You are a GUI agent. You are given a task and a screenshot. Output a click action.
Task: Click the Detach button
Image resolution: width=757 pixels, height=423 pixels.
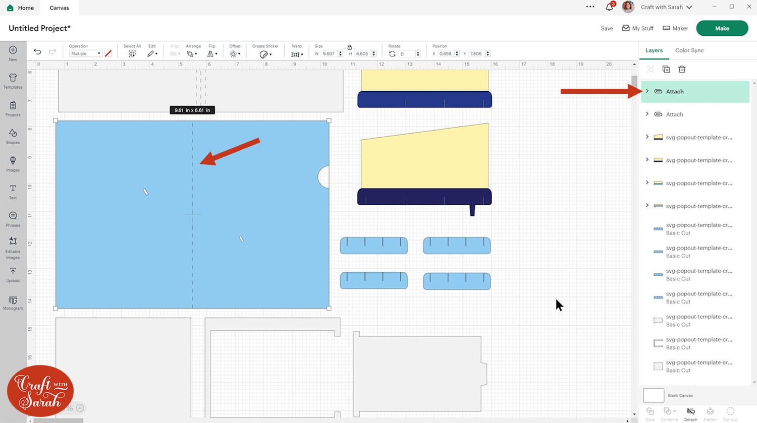[x=690, y=413]
